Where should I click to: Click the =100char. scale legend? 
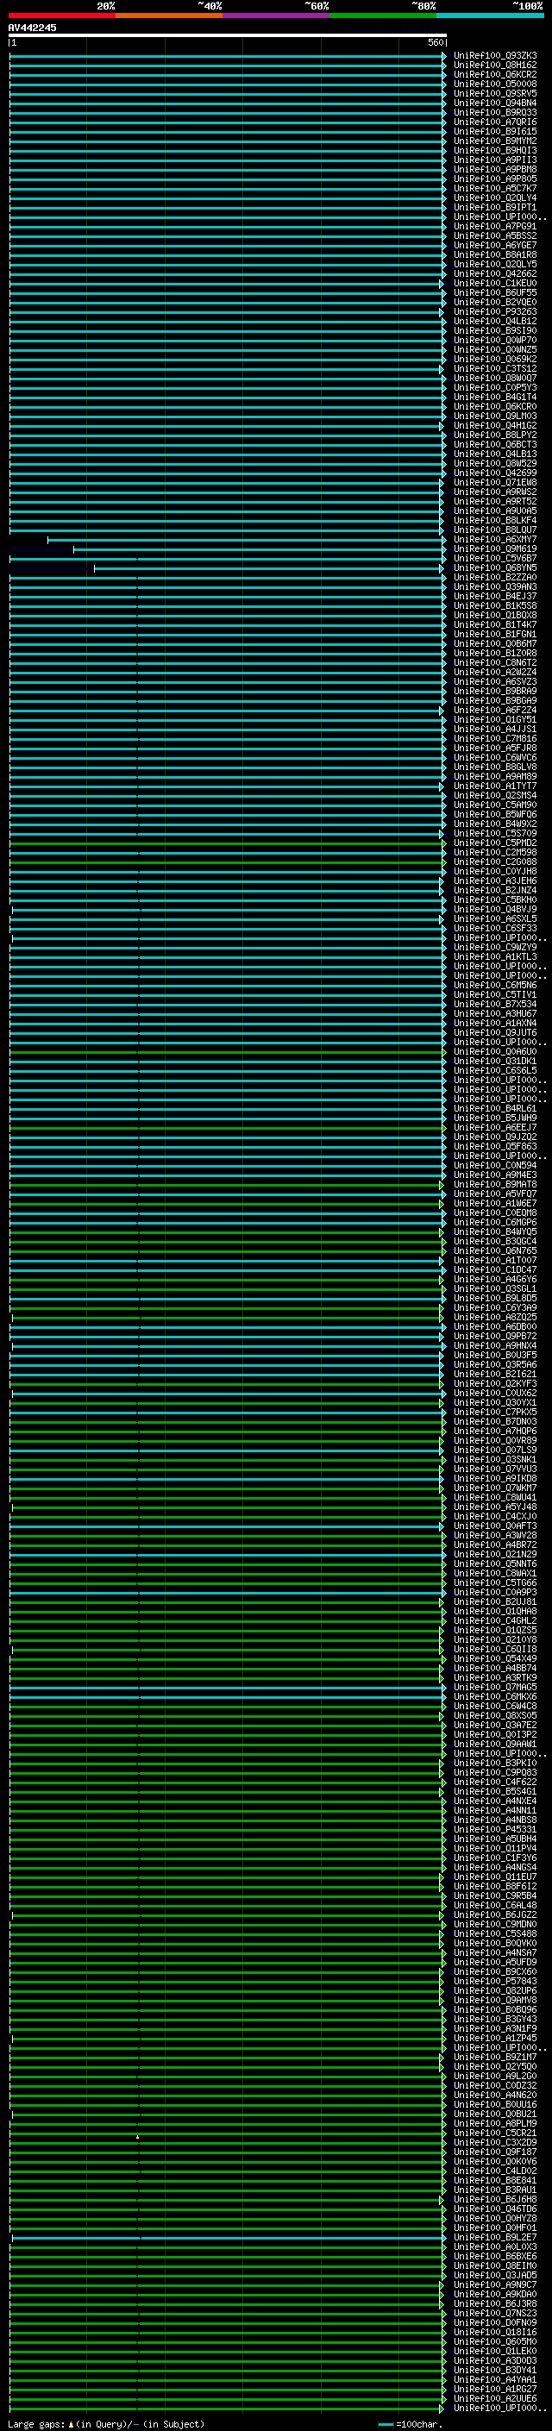pyautogui.click(x=410, y=2424)
